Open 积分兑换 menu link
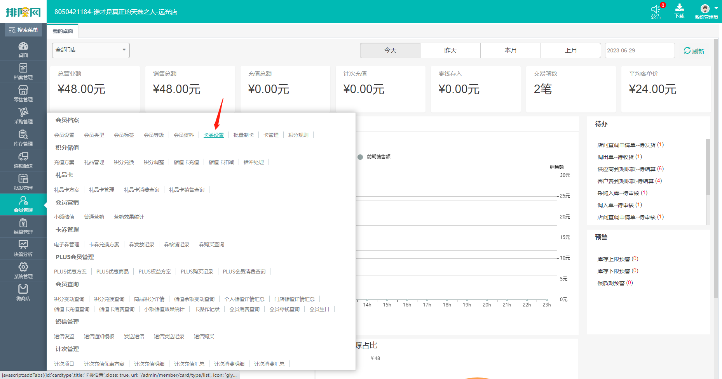This screenshot has width=722, height=379. pos(124,162)
